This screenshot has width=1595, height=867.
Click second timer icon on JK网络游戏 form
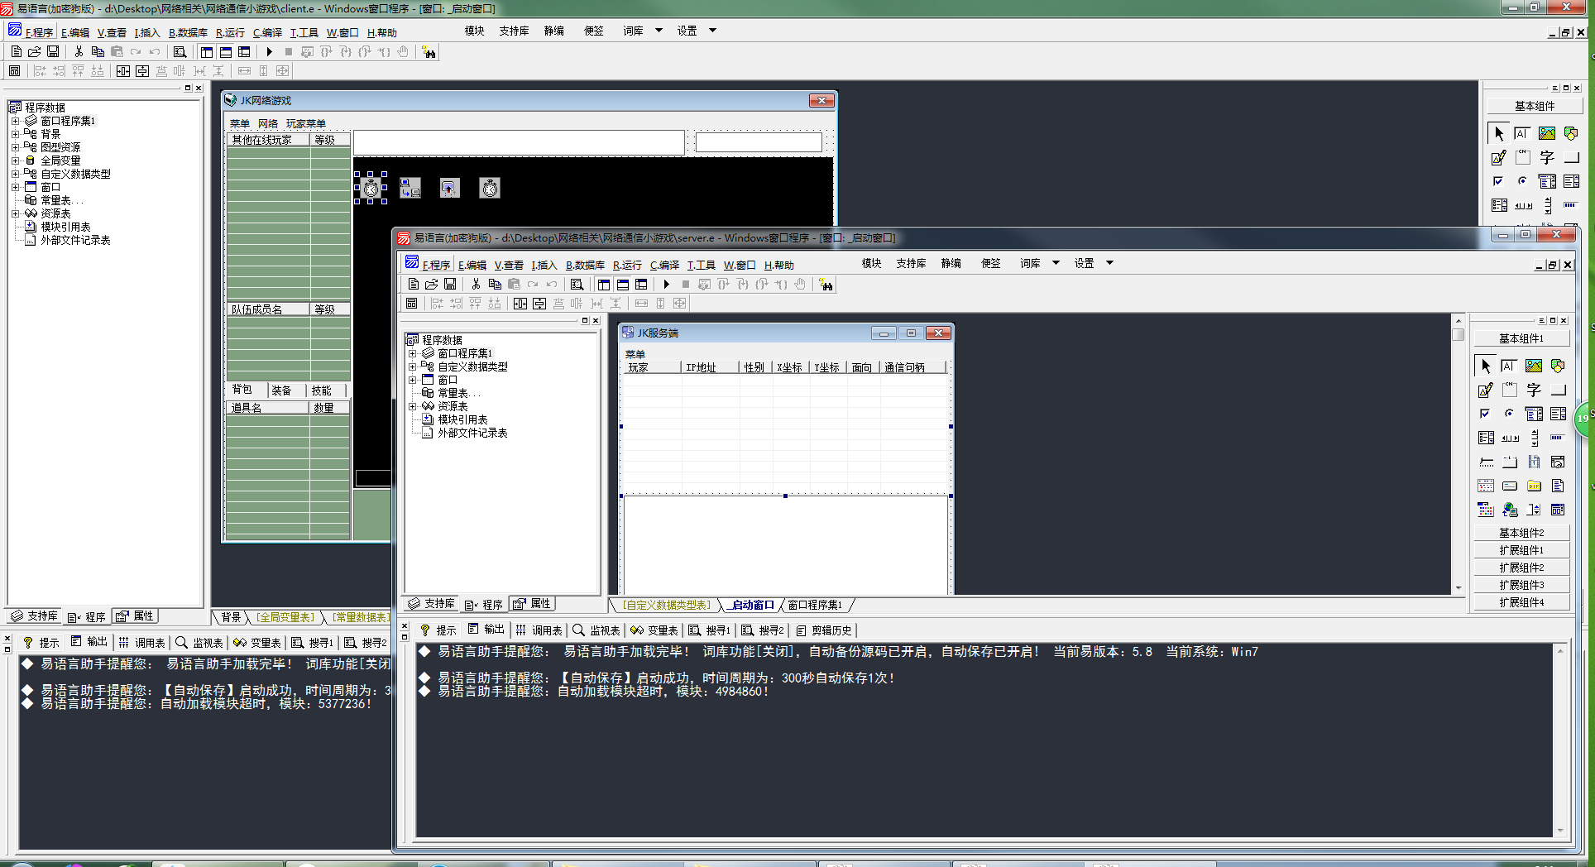(x=490, y=189)
